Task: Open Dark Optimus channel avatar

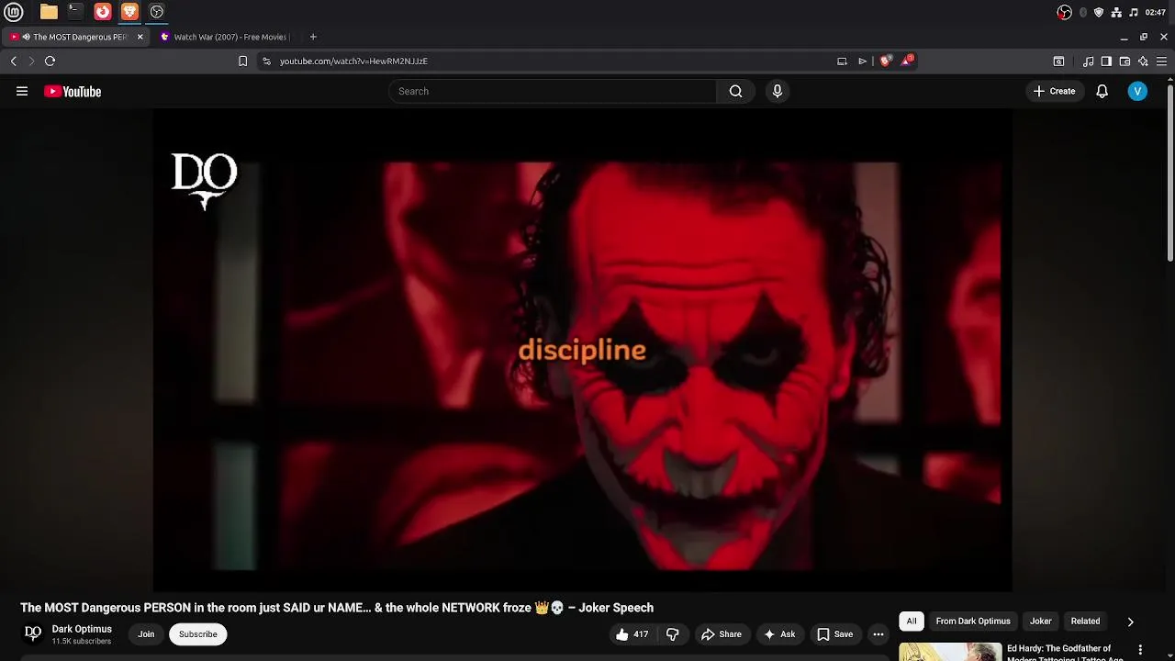Action: (33, 633)
